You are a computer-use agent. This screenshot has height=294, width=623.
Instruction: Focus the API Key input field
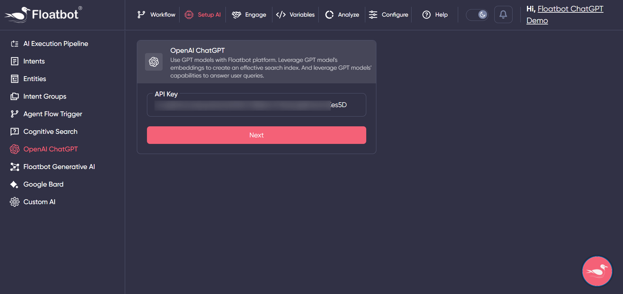click(x=256, y=105)
